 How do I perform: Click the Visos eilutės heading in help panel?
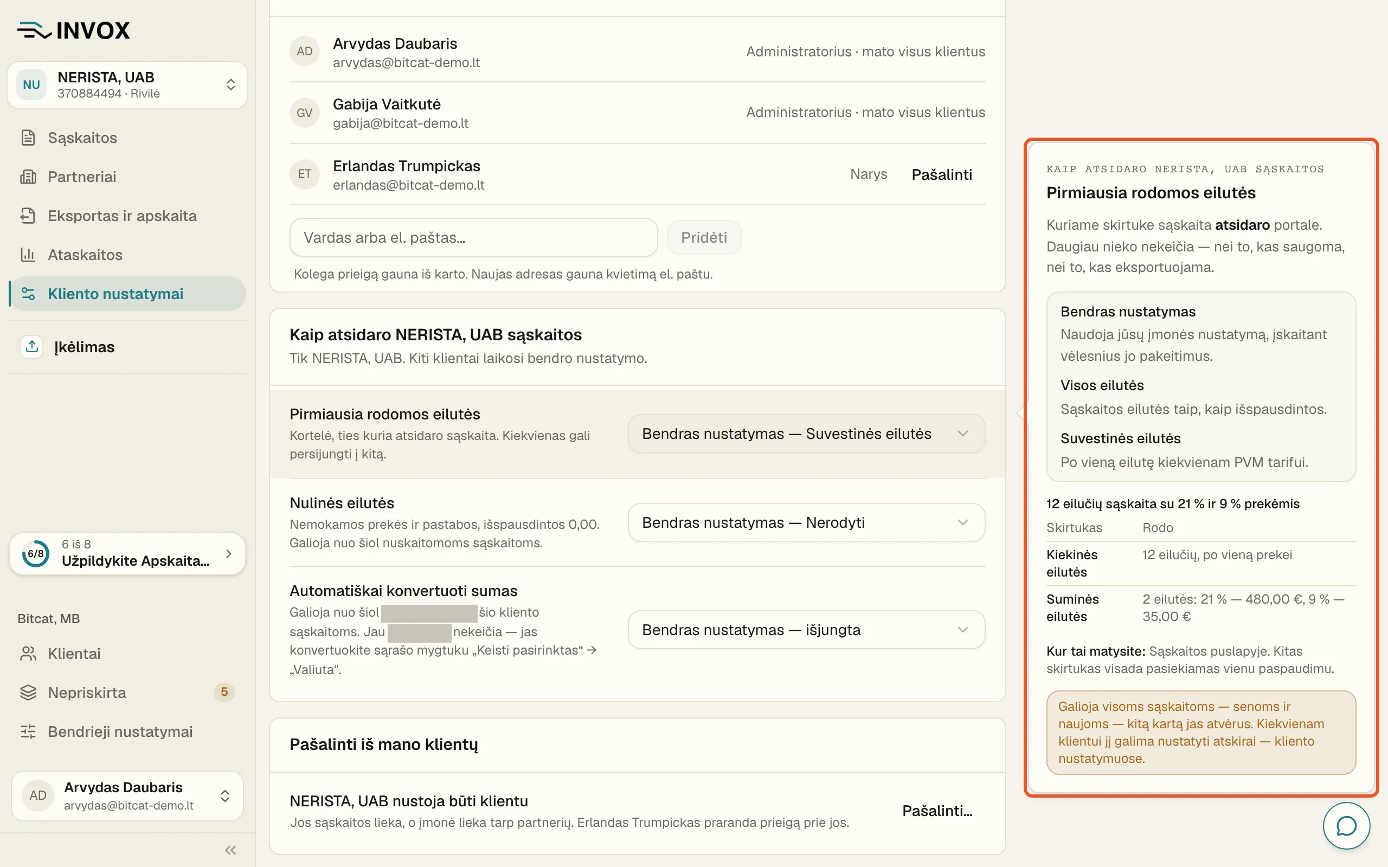1102,385
